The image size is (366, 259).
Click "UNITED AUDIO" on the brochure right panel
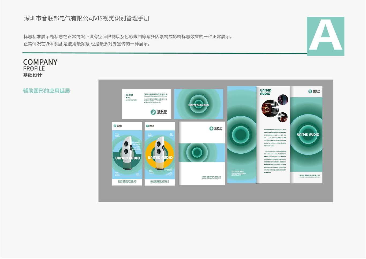(308, 135)
